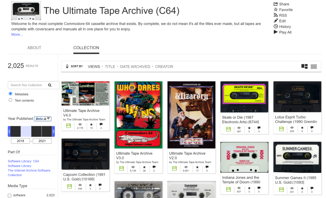Add collection to Favorites with star icon
The width and height of the screenshot is (326, 198).
(276, 10)
